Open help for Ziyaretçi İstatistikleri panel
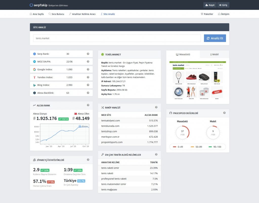The width and height of the screenshot is (259, 203). (x=88, y=160)
